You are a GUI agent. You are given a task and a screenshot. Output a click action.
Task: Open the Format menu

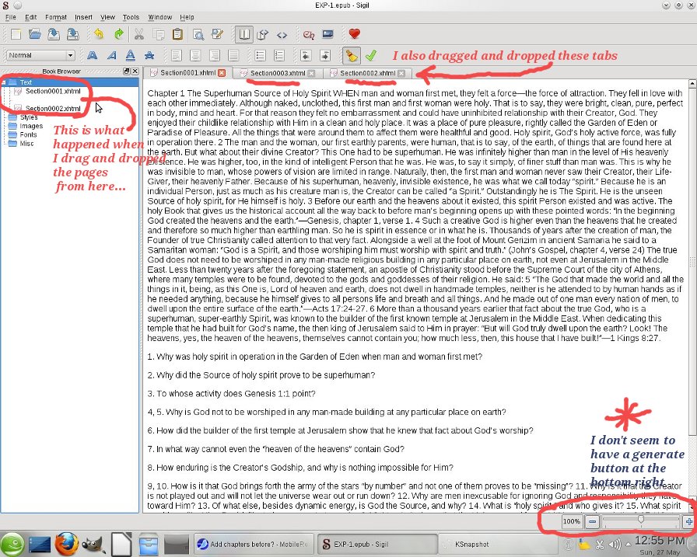click(x=55, y=17)
